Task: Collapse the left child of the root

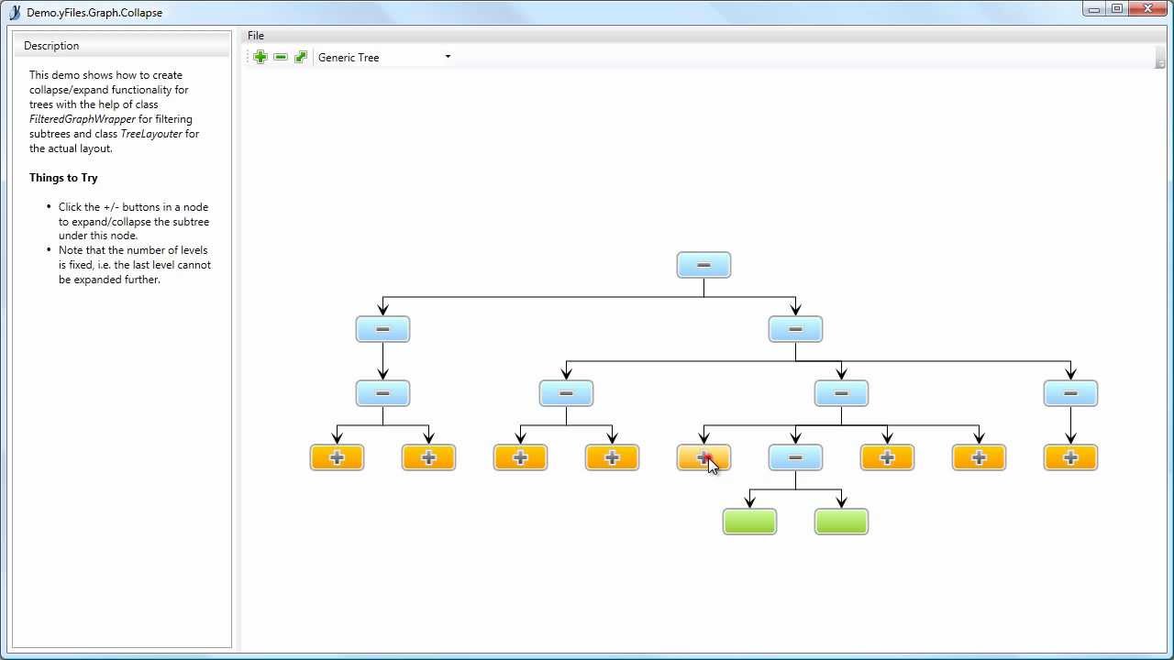Action: pos(382,329)
